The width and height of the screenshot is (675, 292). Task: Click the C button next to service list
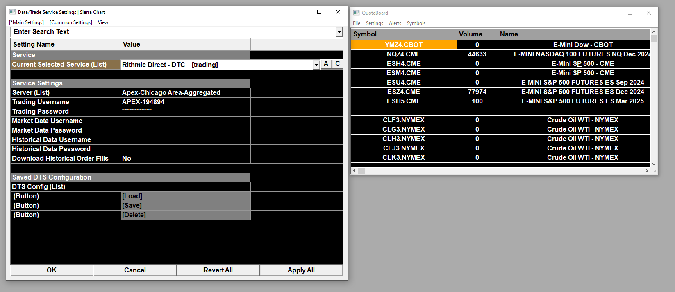click(x=337, y=64)
